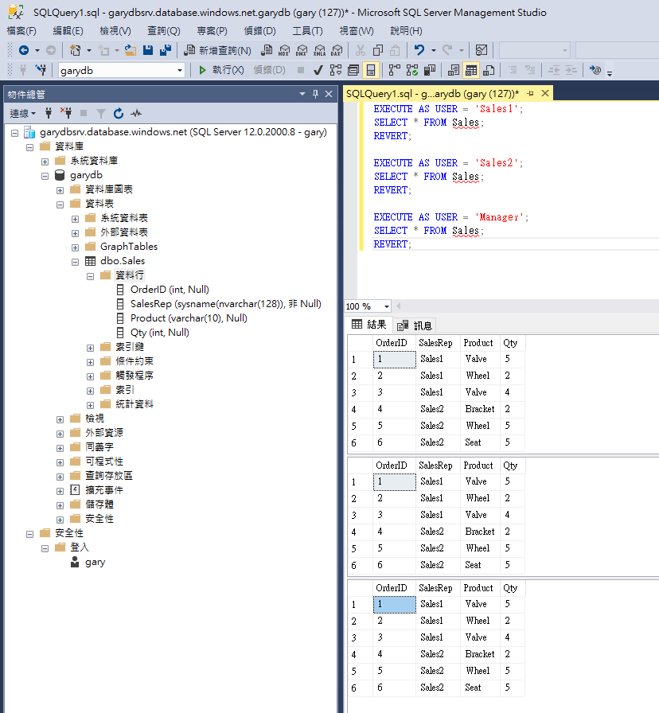Toggle auto-hide pin on Object Explorer panel

315,94
